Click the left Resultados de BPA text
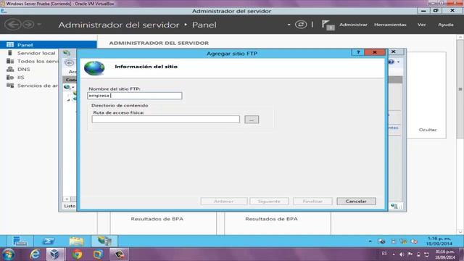This screenshot has width=464, height=261. [x=157, y=219]
